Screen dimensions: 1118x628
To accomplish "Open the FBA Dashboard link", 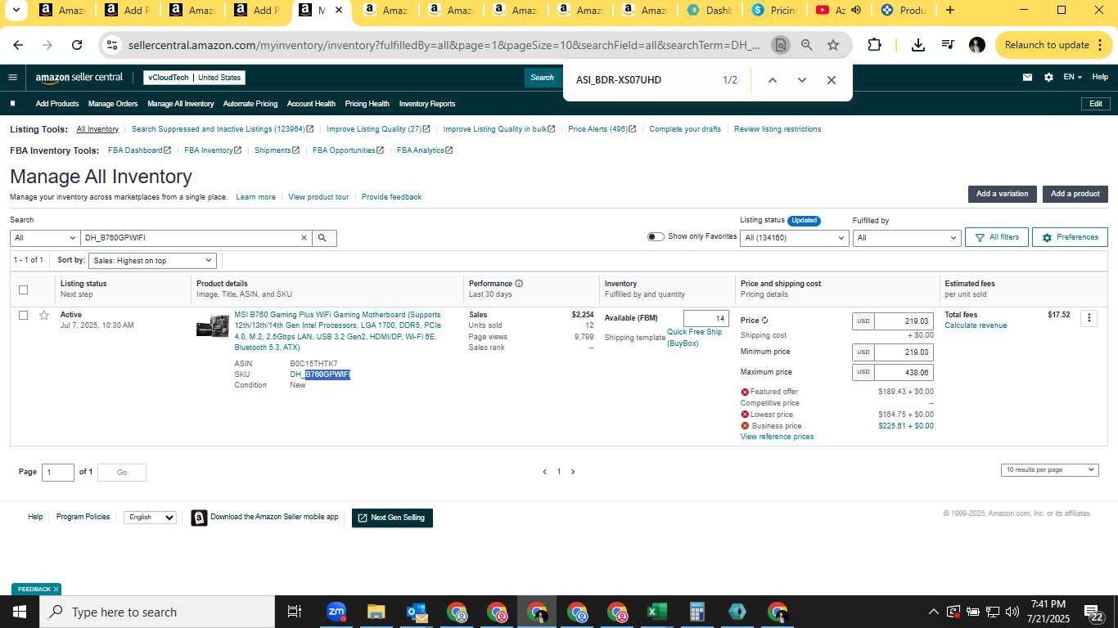I will pos(139,150).
